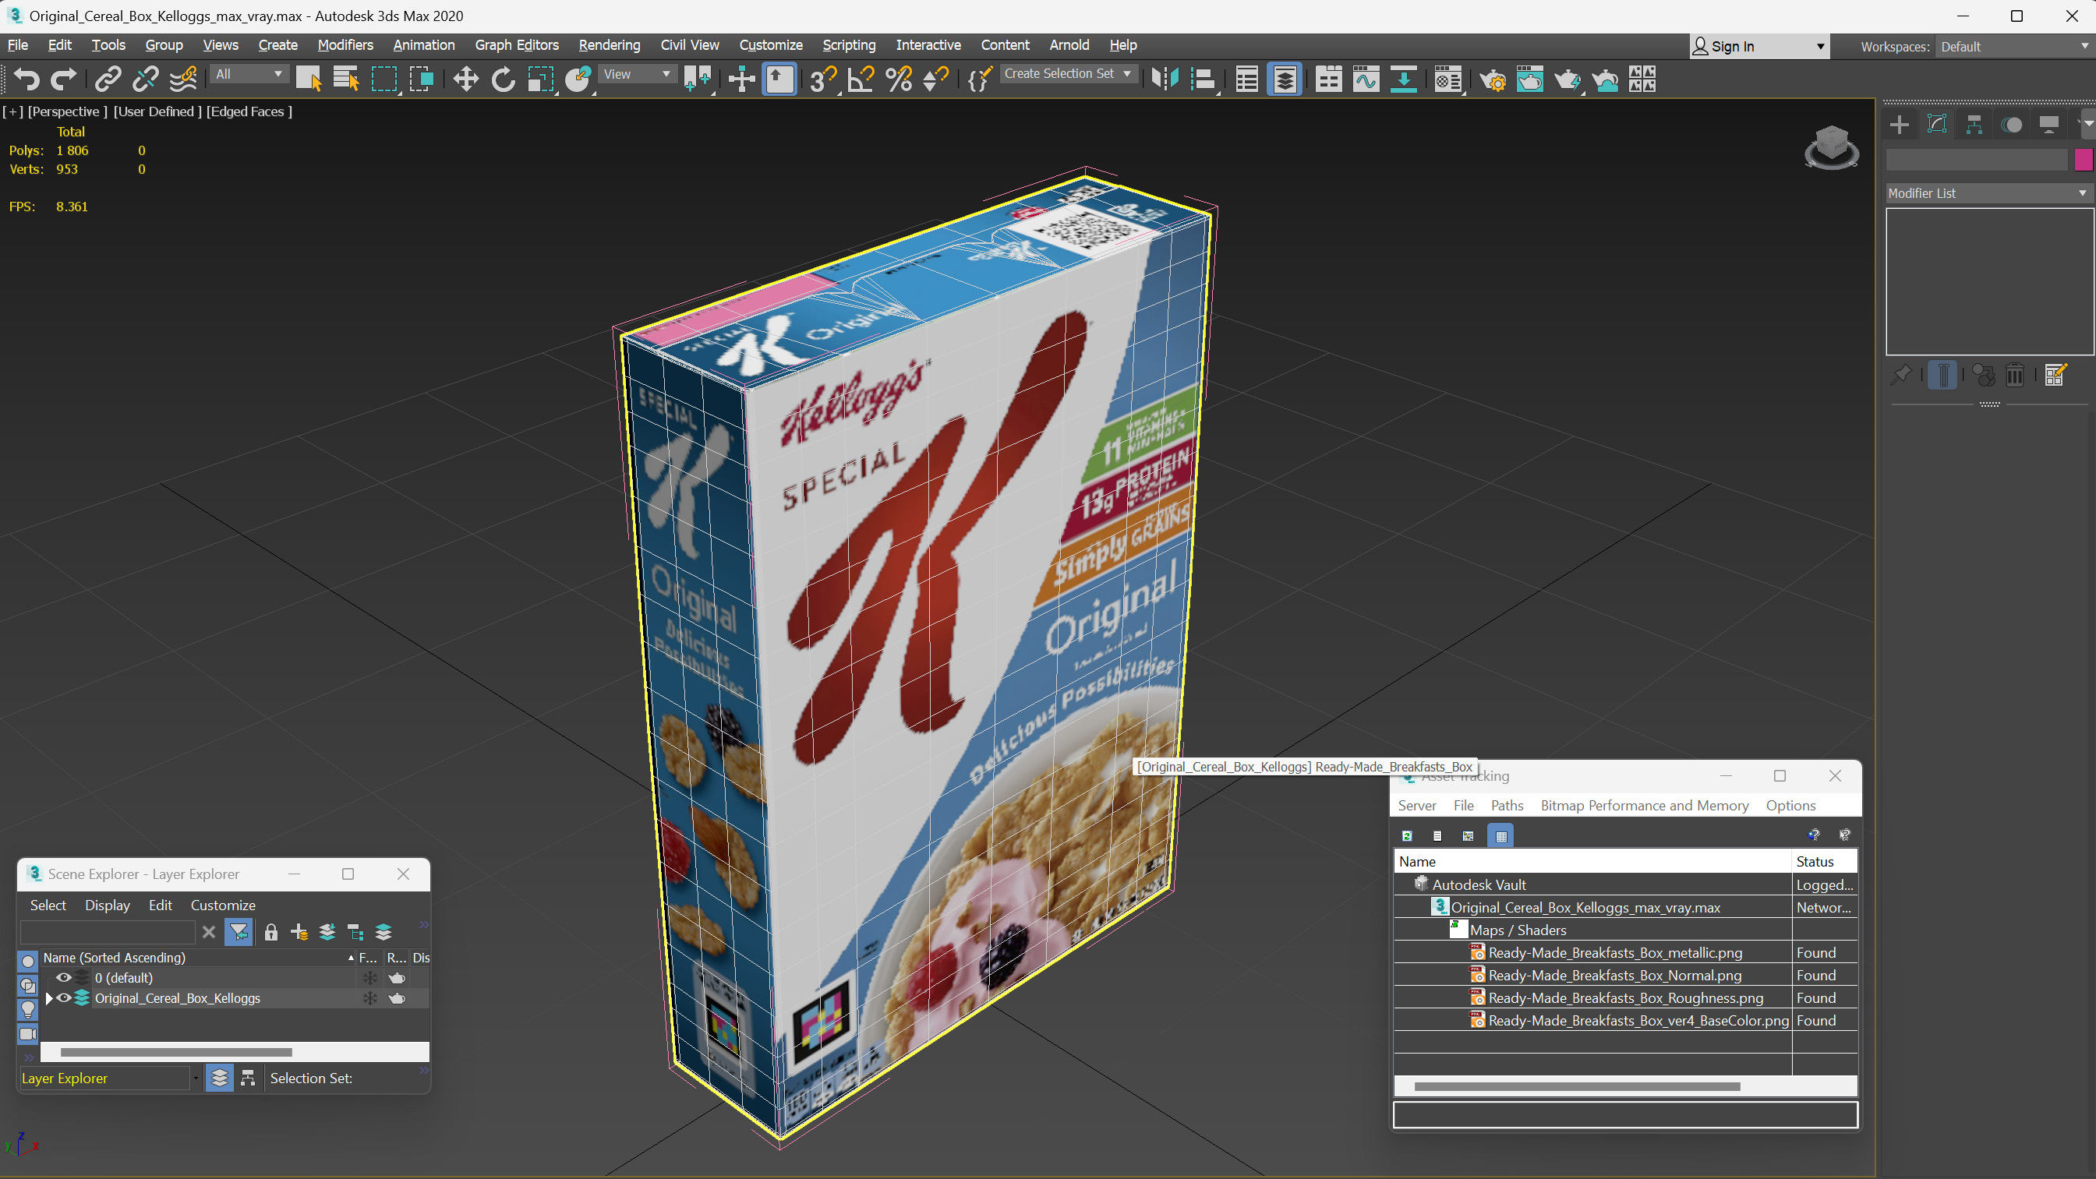Open Select by Name dialog icon
2096x1179 pixels.
coord(346,79)
